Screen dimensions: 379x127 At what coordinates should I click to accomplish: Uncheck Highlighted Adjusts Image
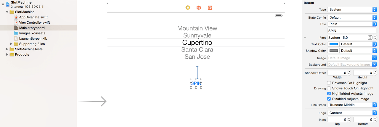click(x=329, y=94)
